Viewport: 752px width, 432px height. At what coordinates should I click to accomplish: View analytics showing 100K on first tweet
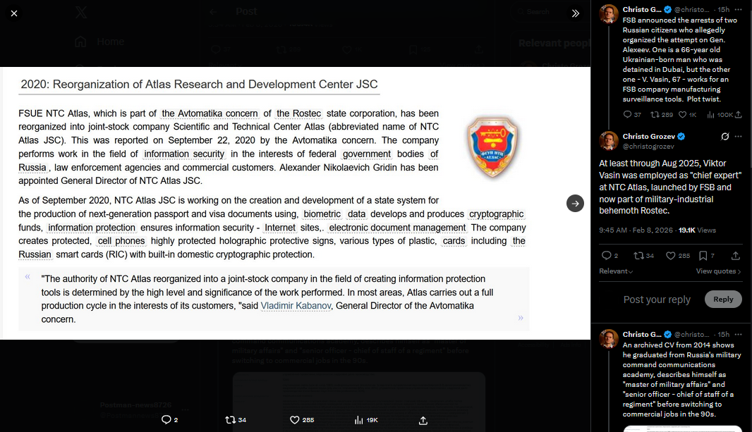(x=720, y=114)
